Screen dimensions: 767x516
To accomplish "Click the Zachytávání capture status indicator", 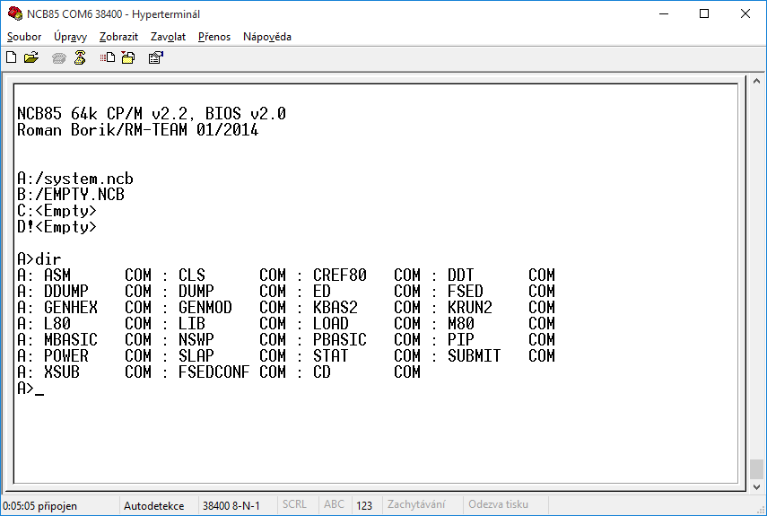I will [x=417, y=505].
